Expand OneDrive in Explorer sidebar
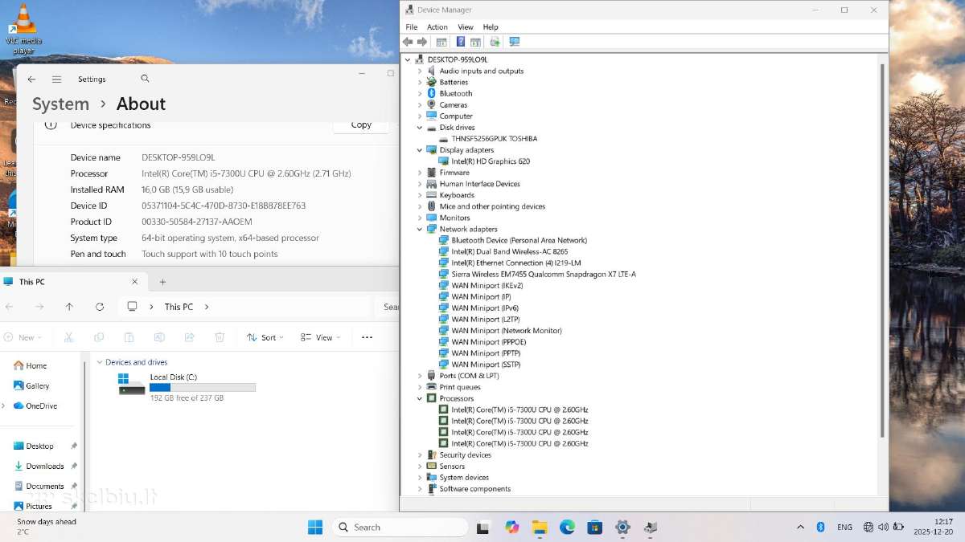This screenshot has width=965, height=542. click(x=3, y=405)
